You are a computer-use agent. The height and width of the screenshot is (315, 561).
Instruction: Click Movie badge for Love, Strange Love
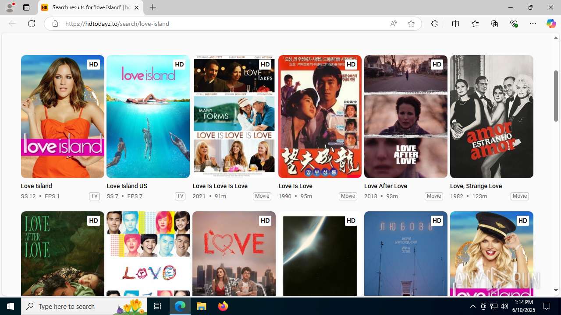(x=520, y=196)
